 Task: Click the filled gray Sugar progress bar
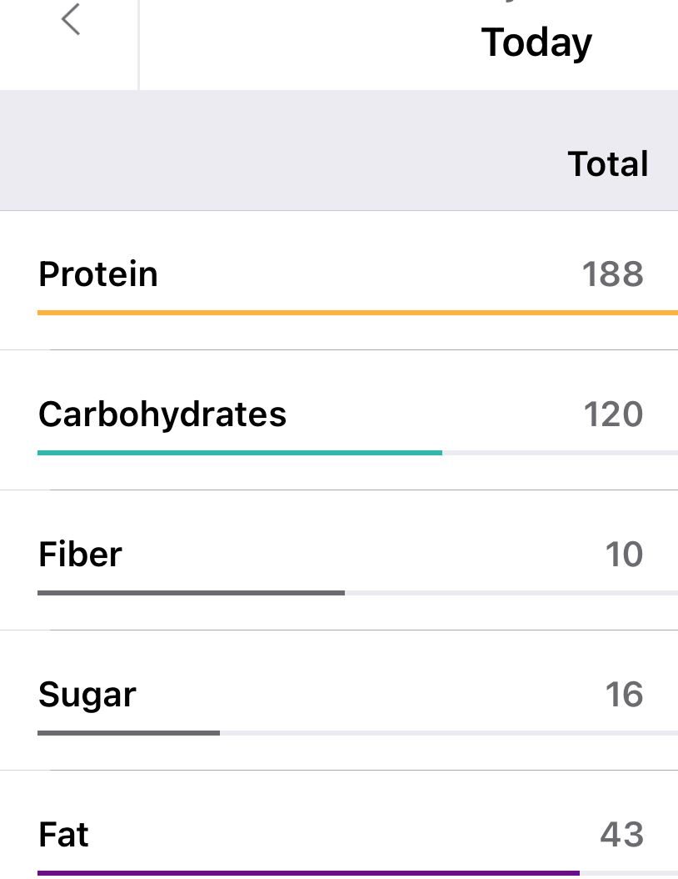pos(128,733)
